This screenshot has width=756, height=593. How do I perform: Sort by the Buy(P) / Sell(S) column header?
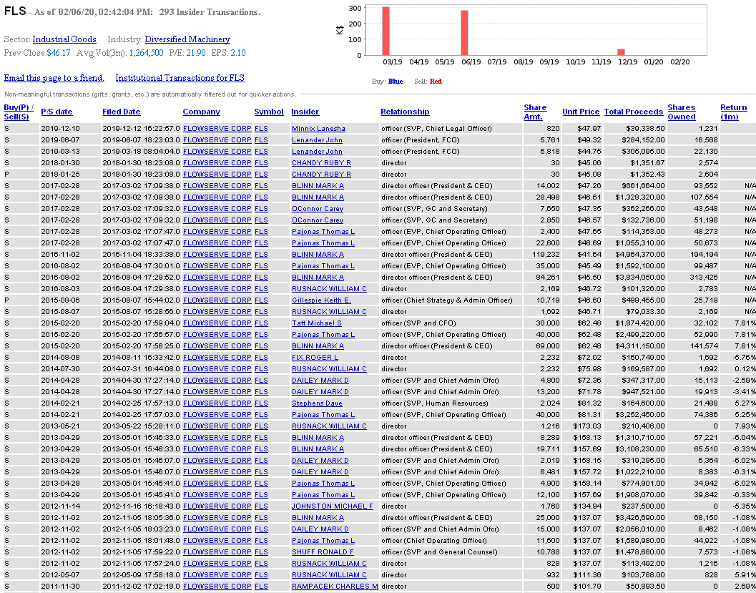point(19,112)
